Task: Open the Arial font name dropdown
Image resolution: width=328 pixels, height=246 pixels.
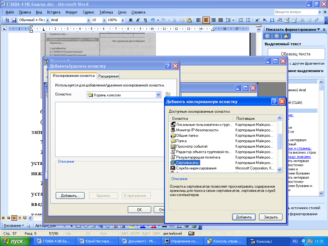Action: click(x=88, y=20)
